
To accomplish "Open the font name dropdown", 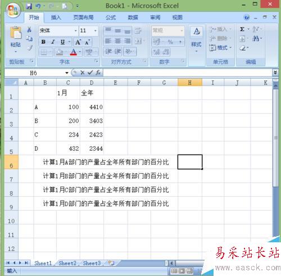I will tap(75, 30).
